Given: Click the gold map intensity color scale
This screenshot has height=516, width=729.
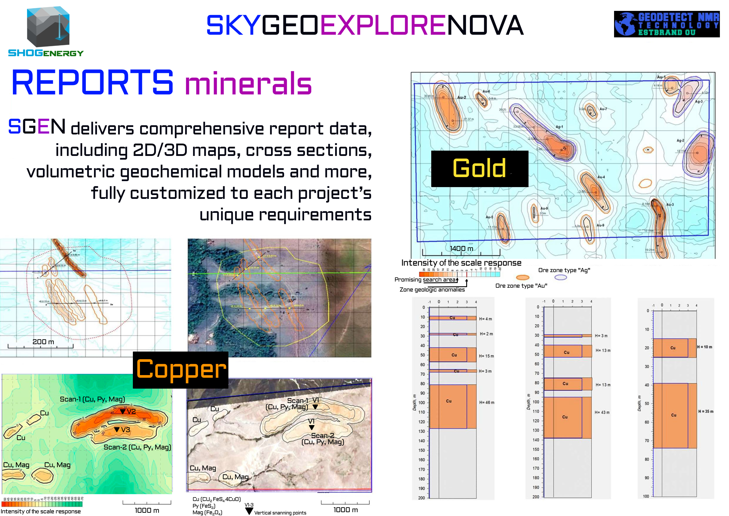Looking at the screenshot, I should [x=459, y=274].
